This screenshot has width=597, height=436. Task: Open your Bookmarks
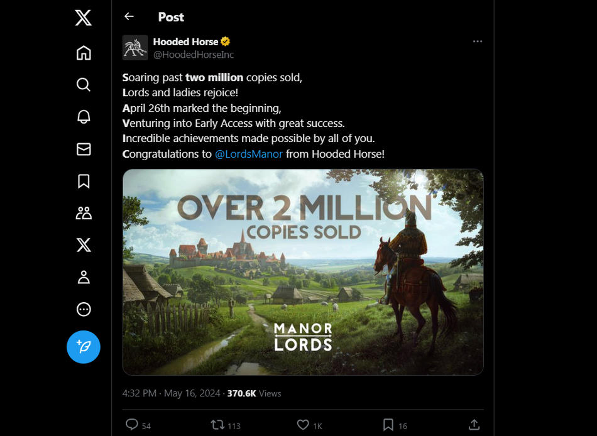[x=83, y=181]
